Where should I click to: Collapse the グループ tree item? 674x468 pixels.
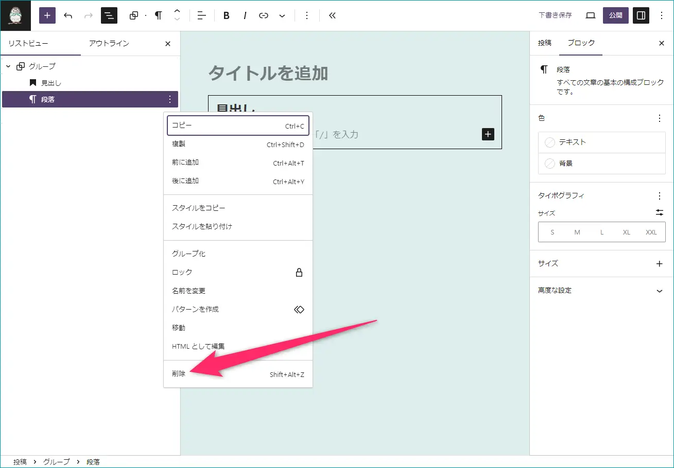pyautogui.click(x=8, y=66)
